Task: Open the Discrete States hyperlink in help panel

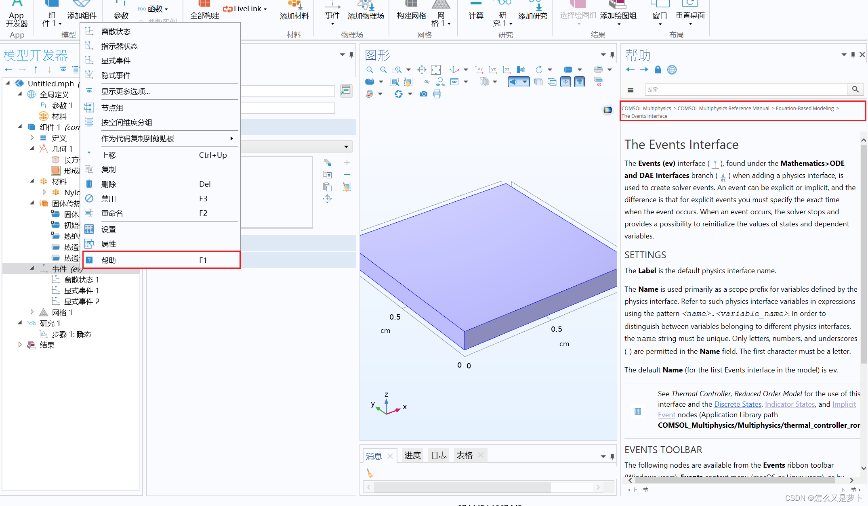Action: (737, 404)
